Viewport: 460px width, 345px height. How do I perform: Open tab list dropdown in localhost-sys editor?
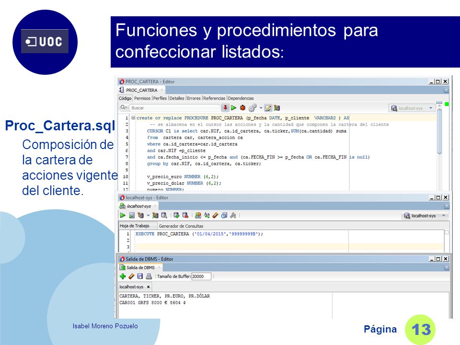point(446,206)
